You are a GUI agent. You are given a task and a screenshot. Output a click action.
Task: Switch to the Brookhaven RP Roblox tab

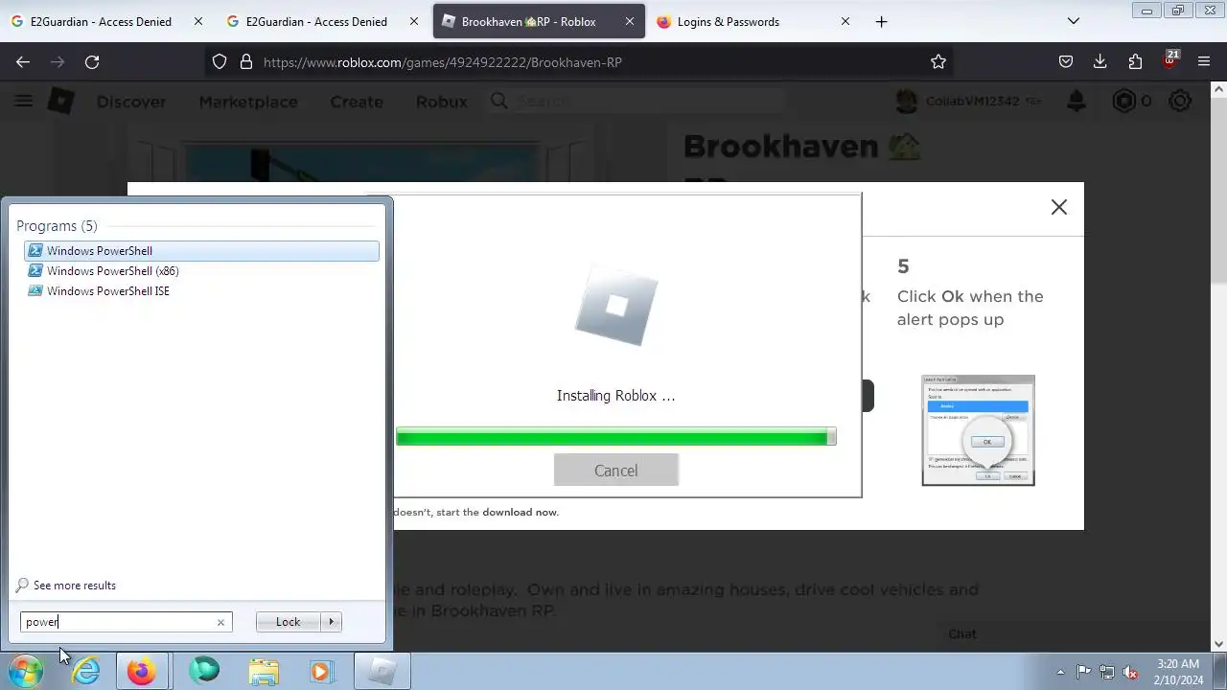(538, 21)
